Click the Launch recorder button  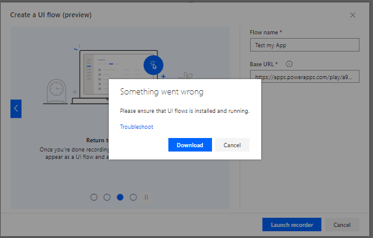coord(292,225)
